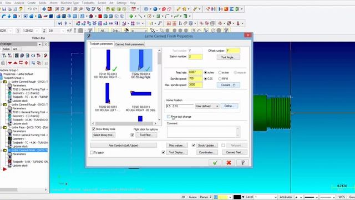Open dialog help question mark button
Viewport: 355px width, 200px height.
pos(242,163)
